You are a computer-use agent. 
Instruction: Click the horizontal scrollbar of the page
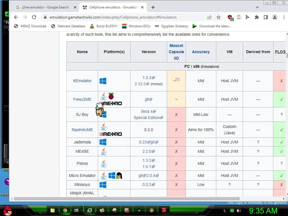127,199
